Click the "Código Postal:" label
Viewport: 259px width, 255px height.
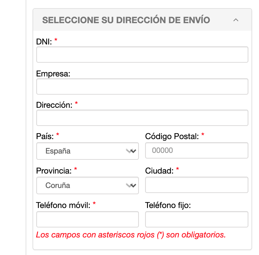tap(172, 136)
